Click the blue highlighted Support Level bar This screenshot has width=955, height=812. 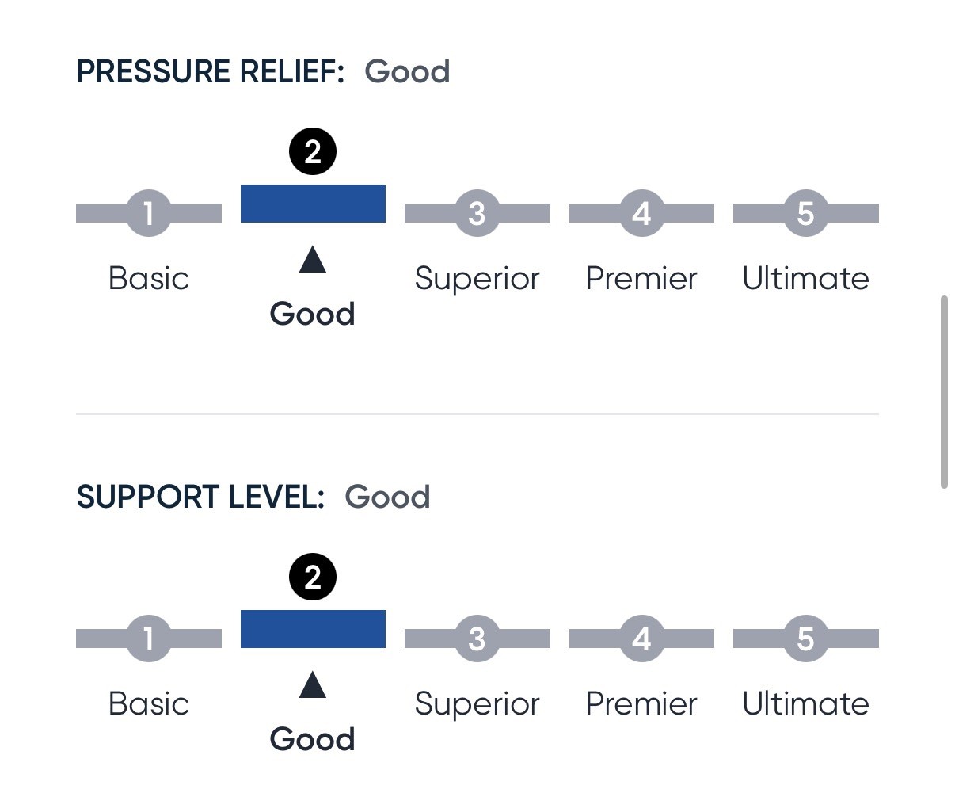[313, 629]
